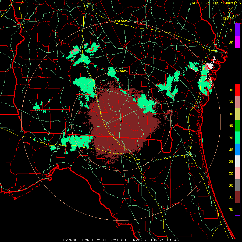
Task: Click the WS blue legend swatch
Action: 237,150
